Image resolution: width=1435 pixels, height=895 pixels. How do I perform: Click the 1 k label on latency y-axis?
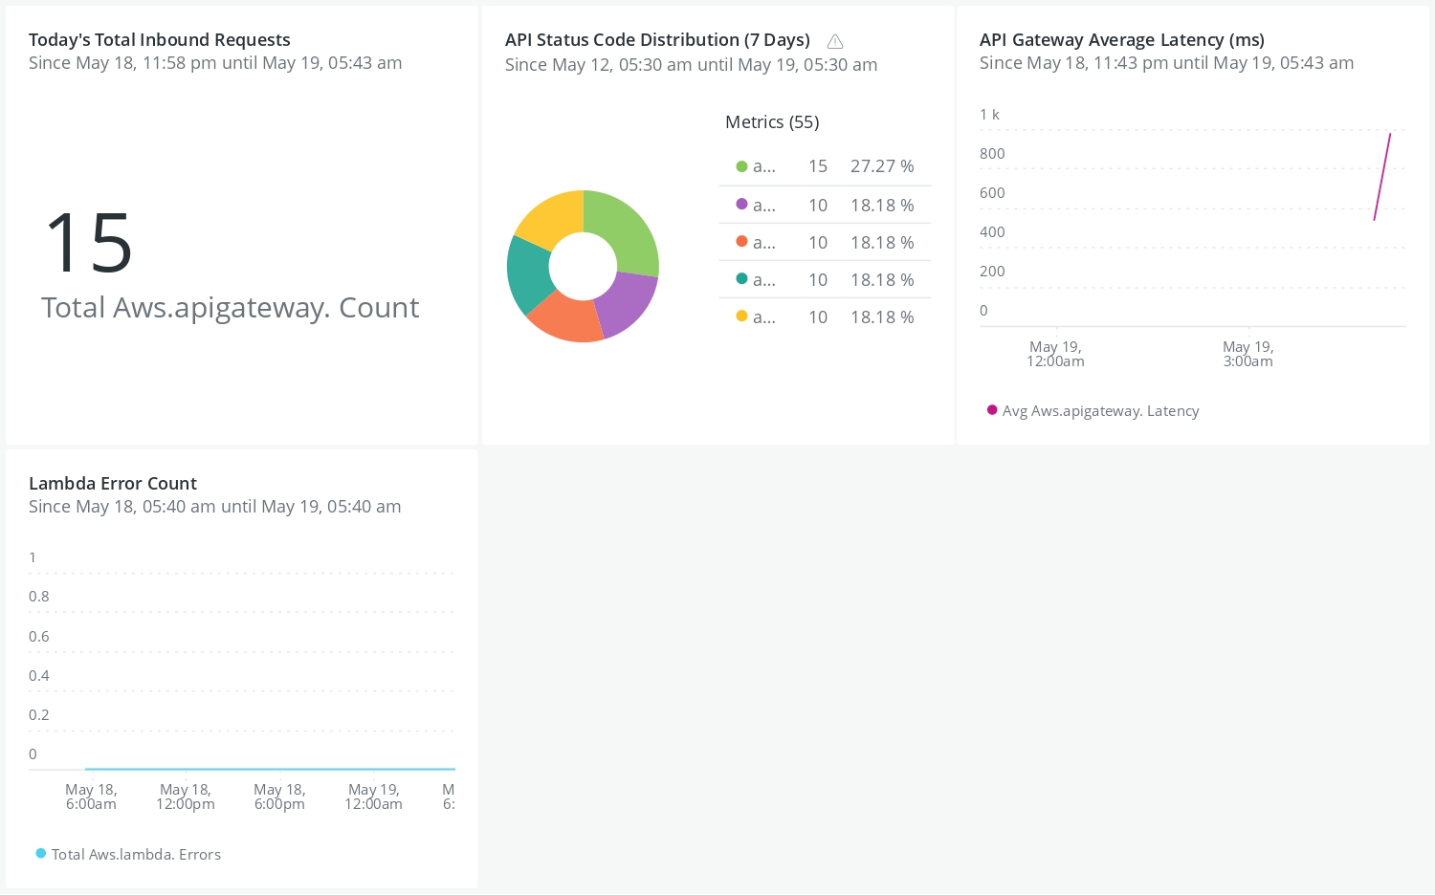(989, 115)
